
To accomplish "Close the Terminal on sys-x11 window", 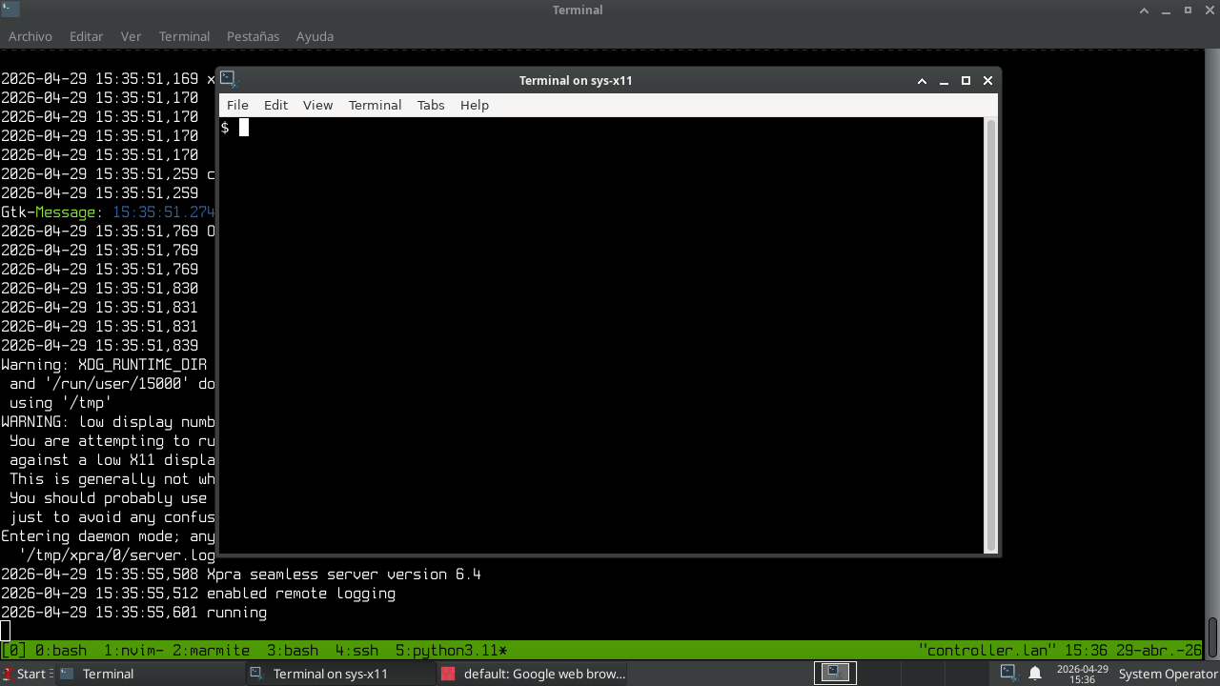I will pyautogui.click(x=987, y=81).
